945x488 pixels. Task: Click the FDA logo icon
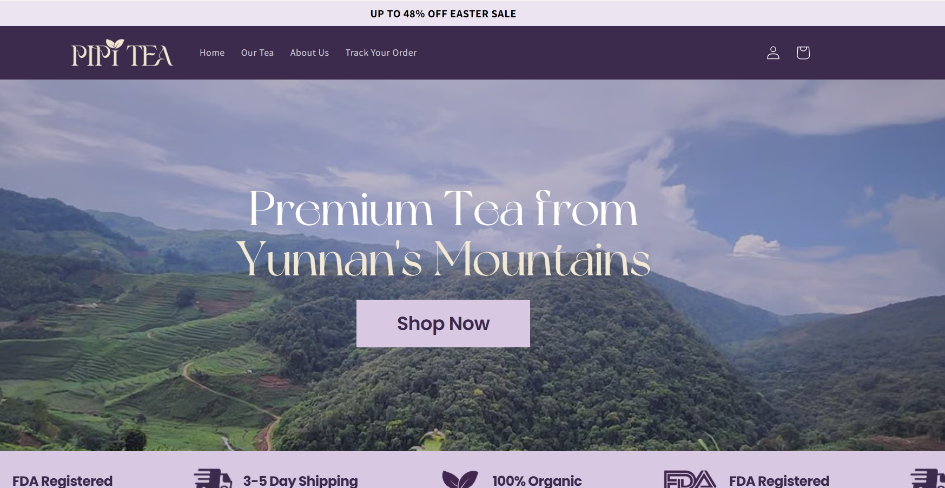click(690, 479)
